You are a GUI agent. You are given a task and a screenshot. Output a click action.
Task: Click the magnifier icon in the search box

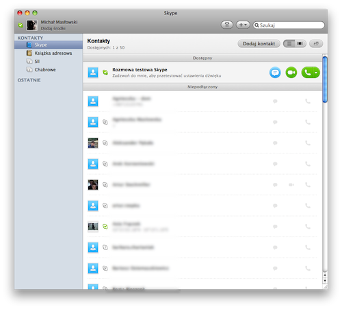coord(256,25)
